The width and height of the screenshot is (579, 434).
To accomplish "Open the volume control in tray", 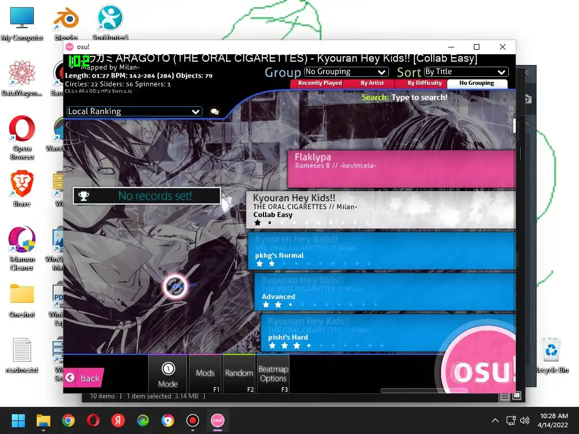I will click(x=524, y=420).
